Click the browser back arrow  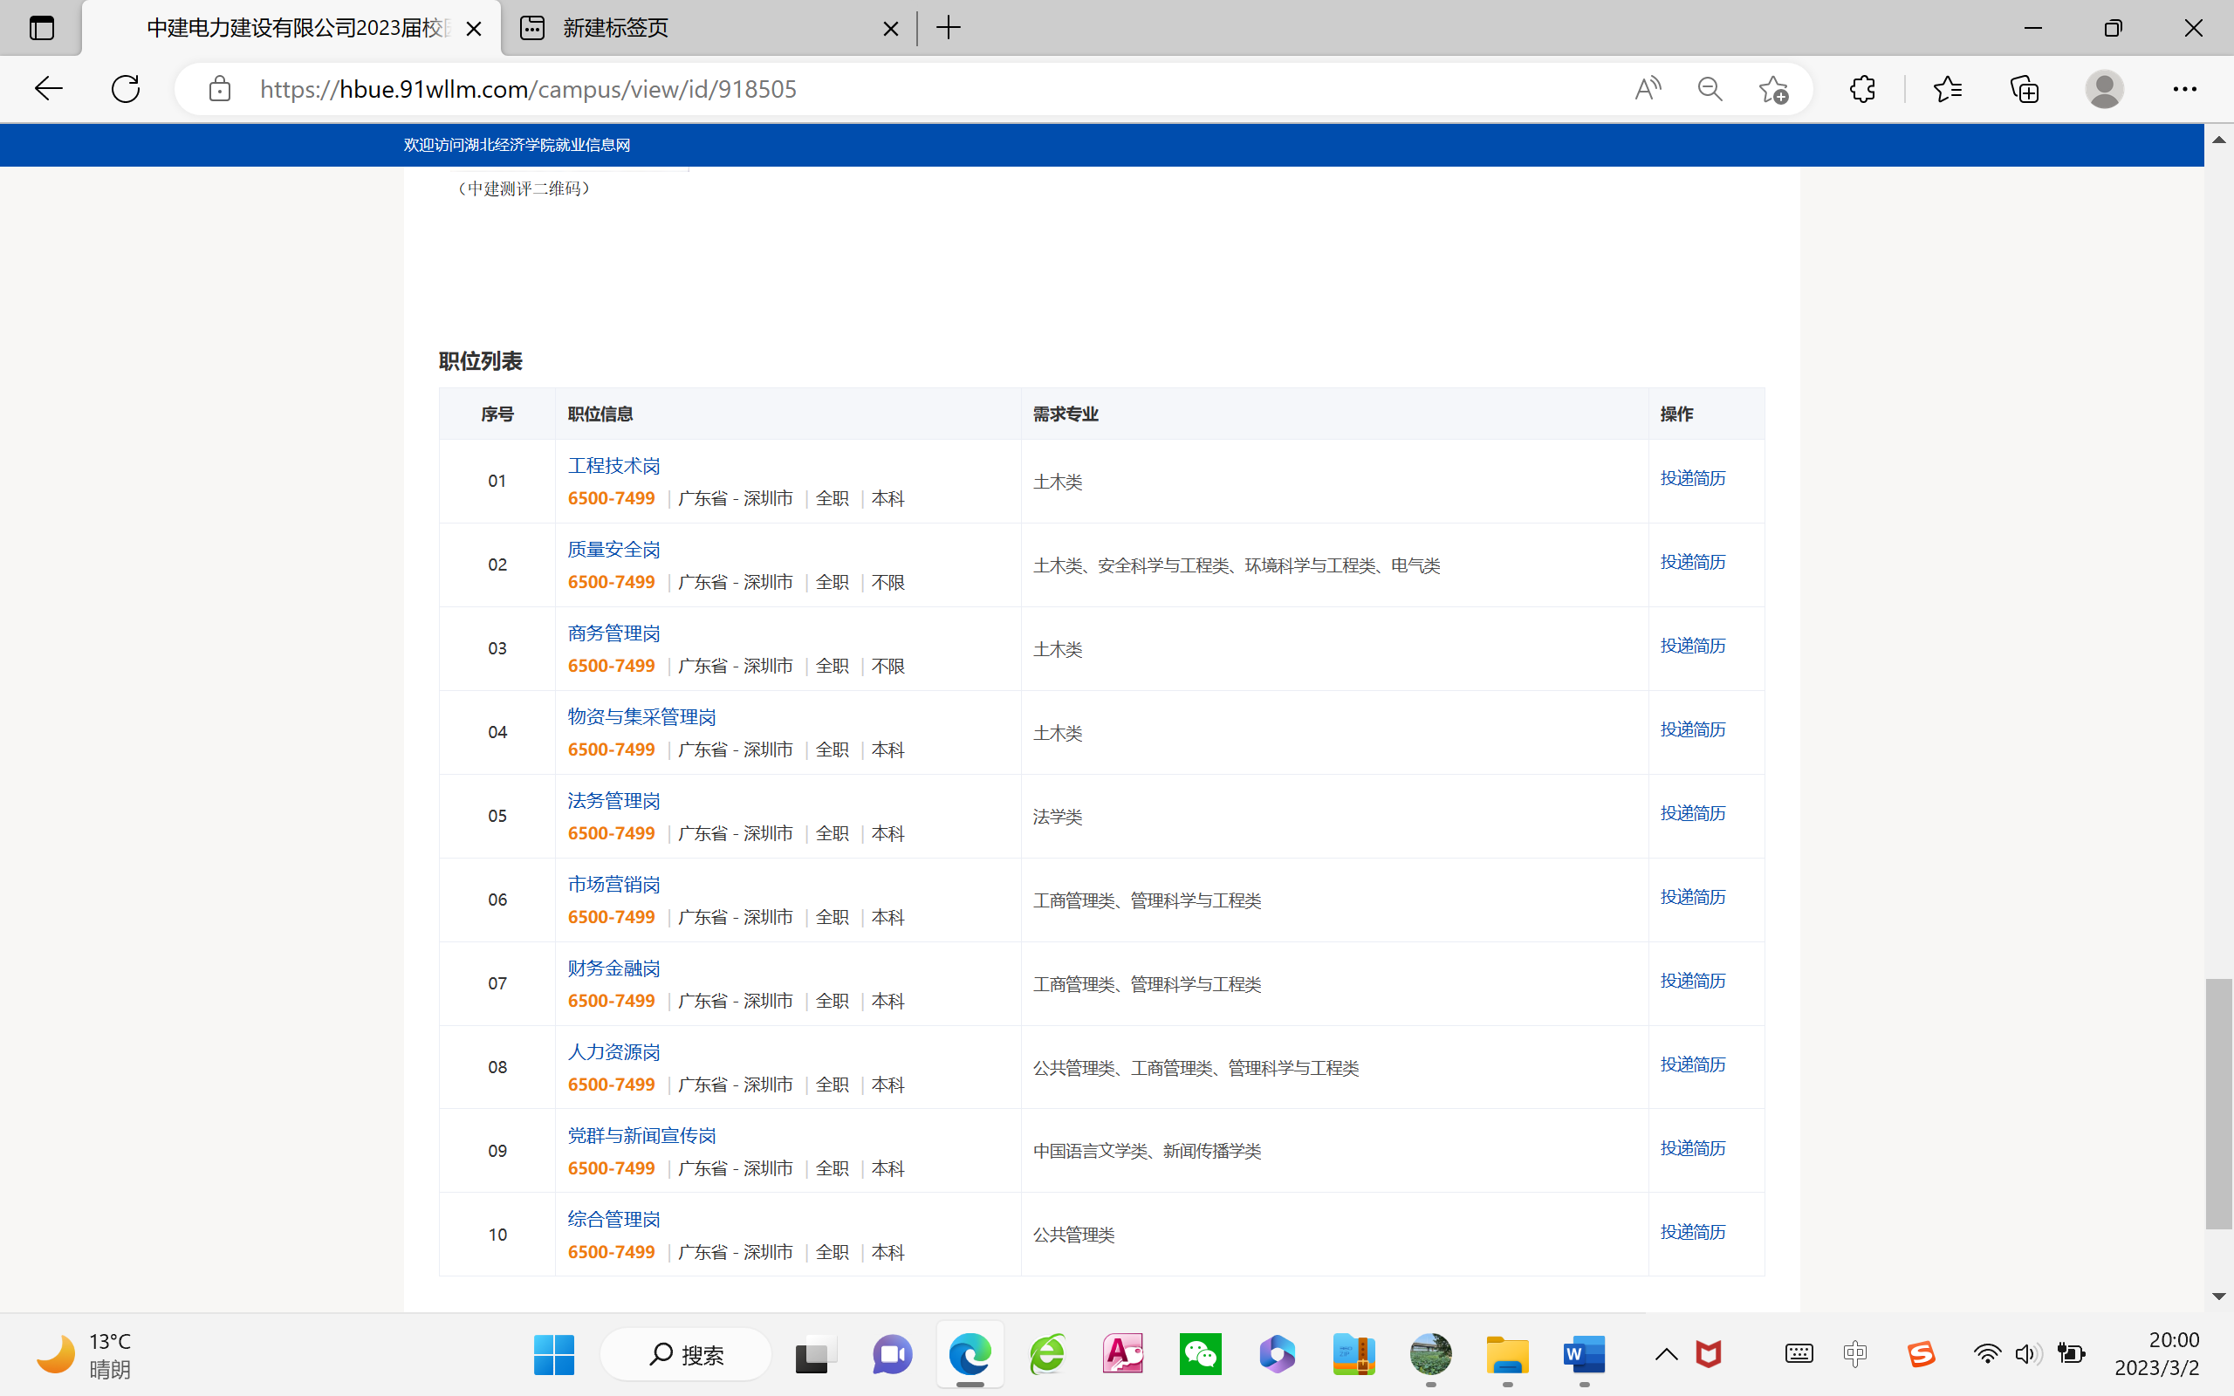coord(48,89)
